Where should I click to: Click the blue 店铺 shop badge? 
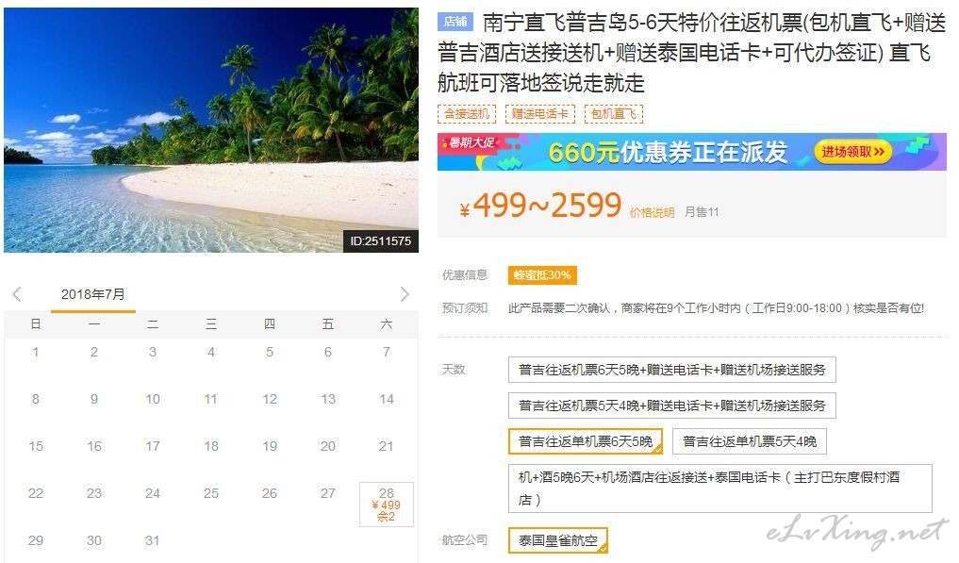tap(455, 22)
